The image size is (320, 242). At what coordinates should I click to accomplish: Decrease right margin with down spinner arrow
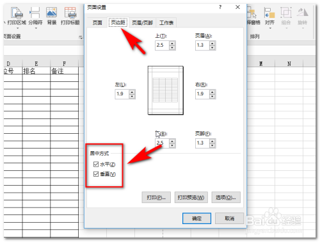click(x=212, y=97)
